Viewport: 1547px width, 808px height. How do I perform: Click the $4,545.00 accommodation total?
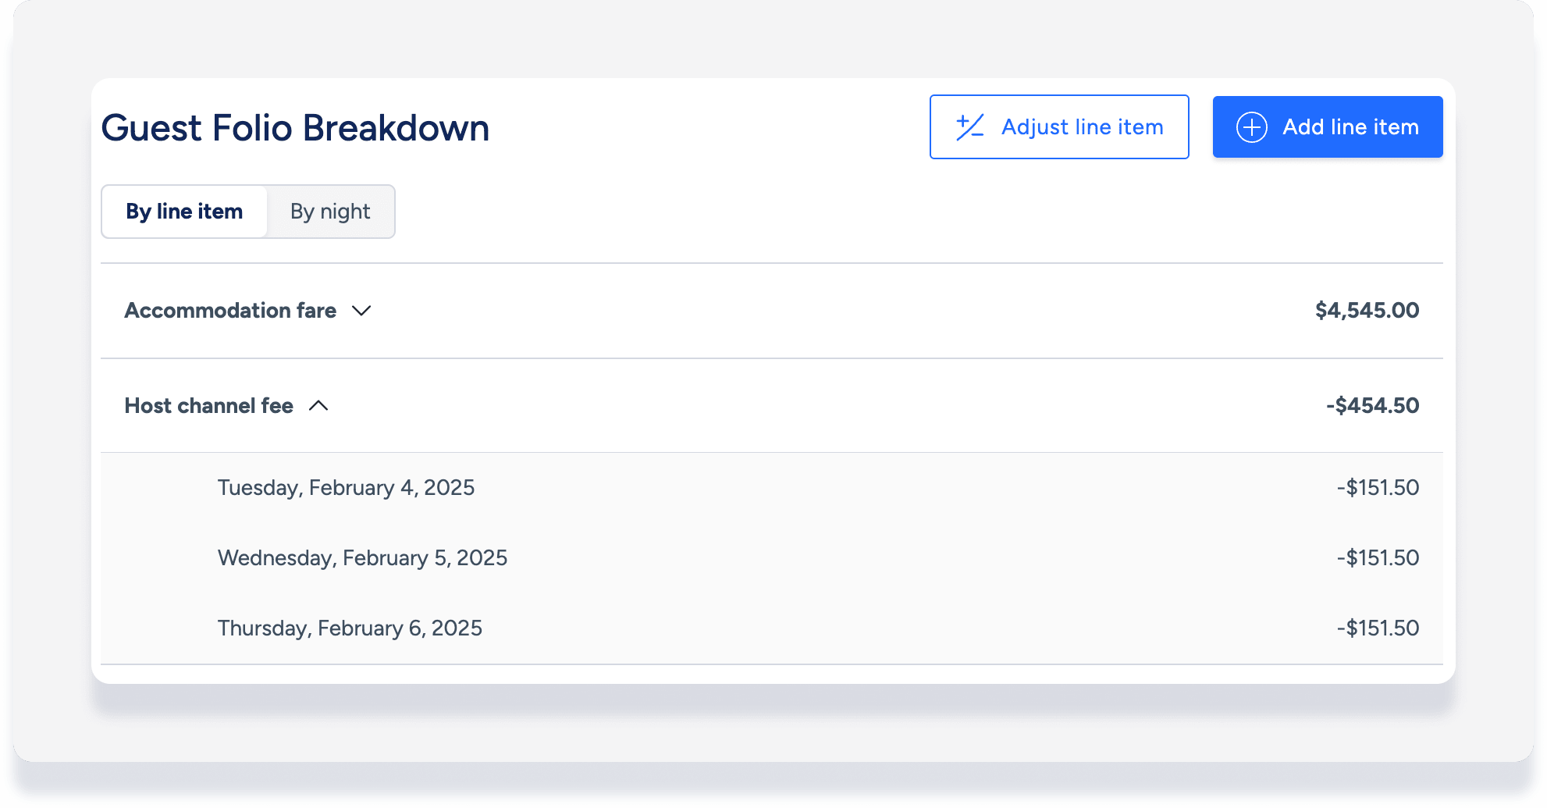click(x=1367, y=311)
